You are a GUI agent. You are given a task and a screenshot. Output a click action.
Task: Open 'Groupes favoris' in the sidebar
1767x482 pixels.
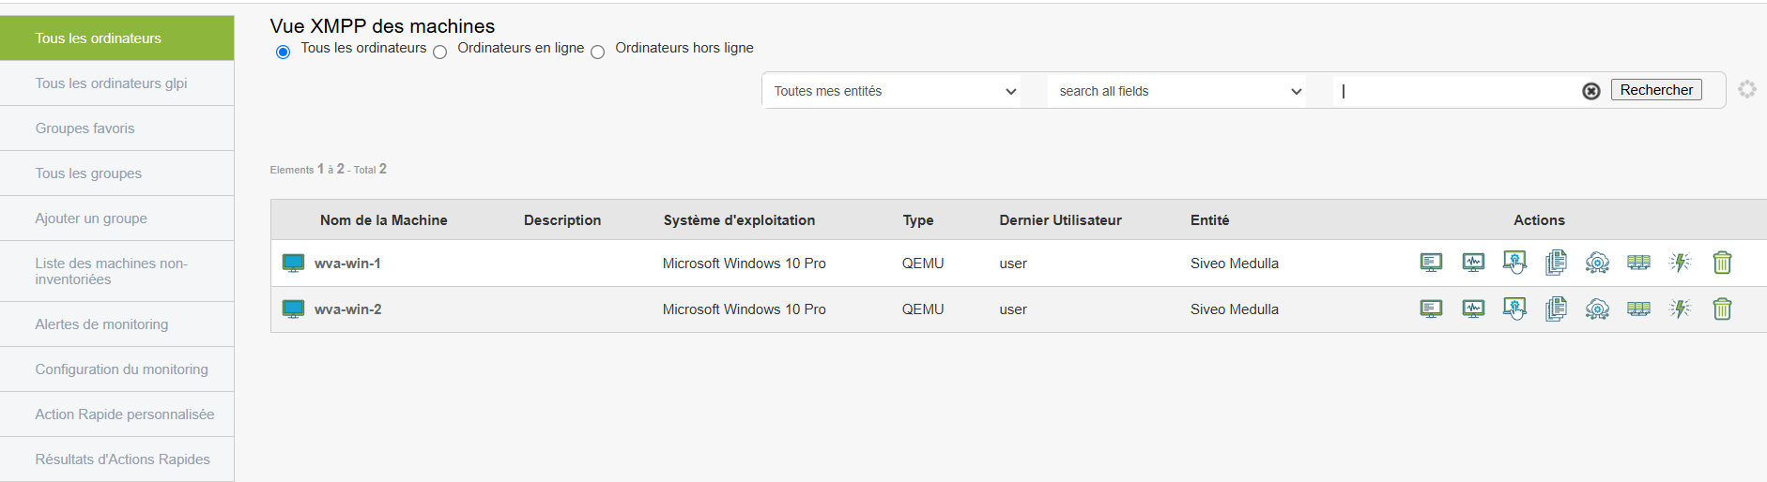[85, 128]
